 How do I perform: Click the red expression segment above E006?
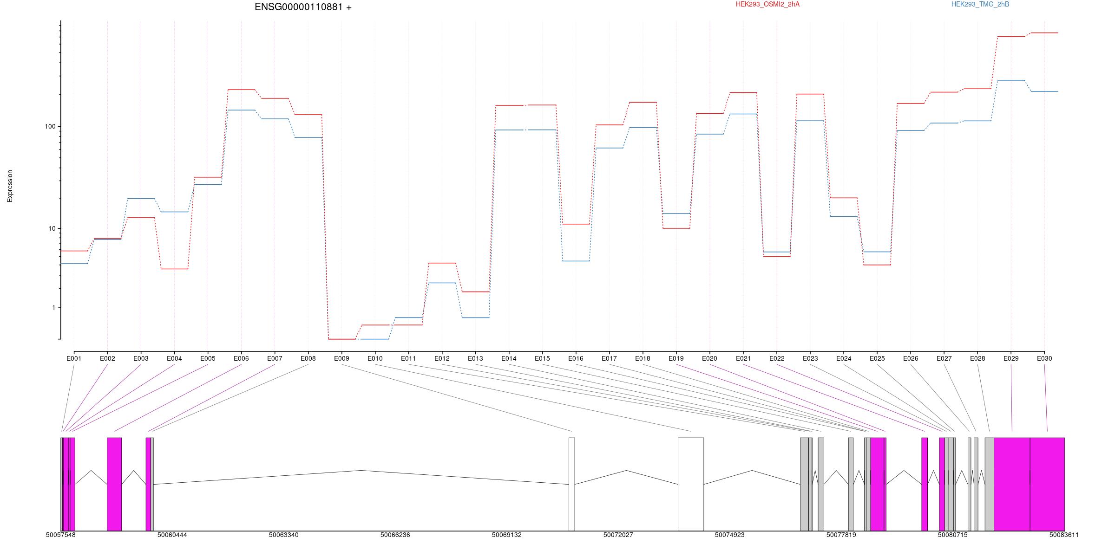pos(241,90)
